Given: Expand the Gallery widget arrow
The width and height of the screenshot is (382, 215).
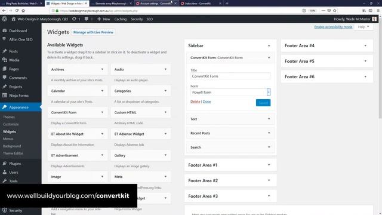Looking at the screenshot, I should (165, 155).
